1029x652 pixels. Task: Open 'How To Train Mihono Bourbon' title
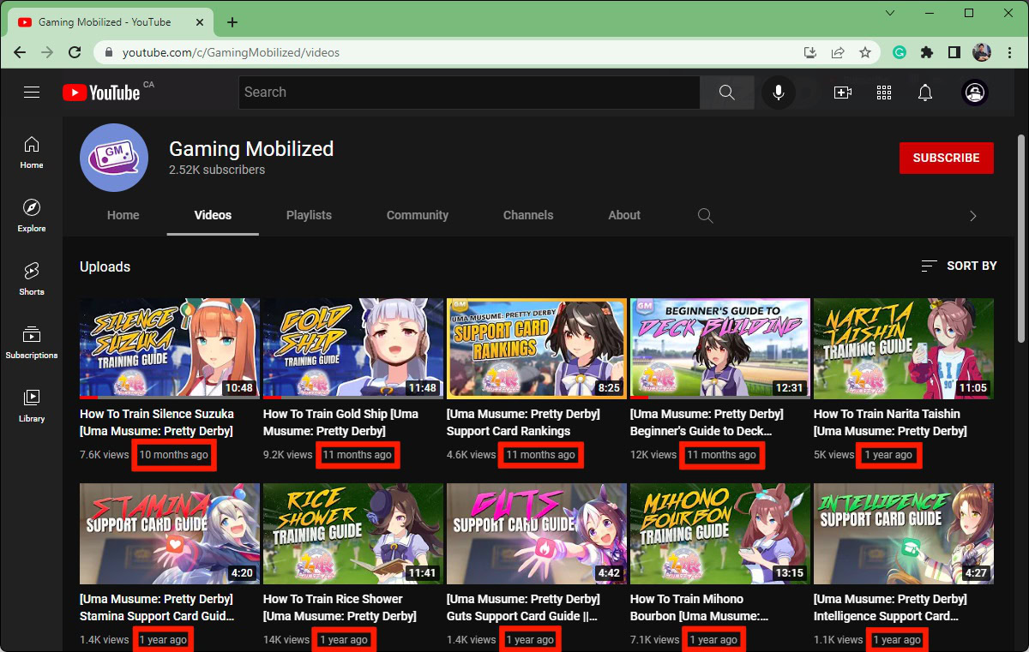(x=699, y=607)
